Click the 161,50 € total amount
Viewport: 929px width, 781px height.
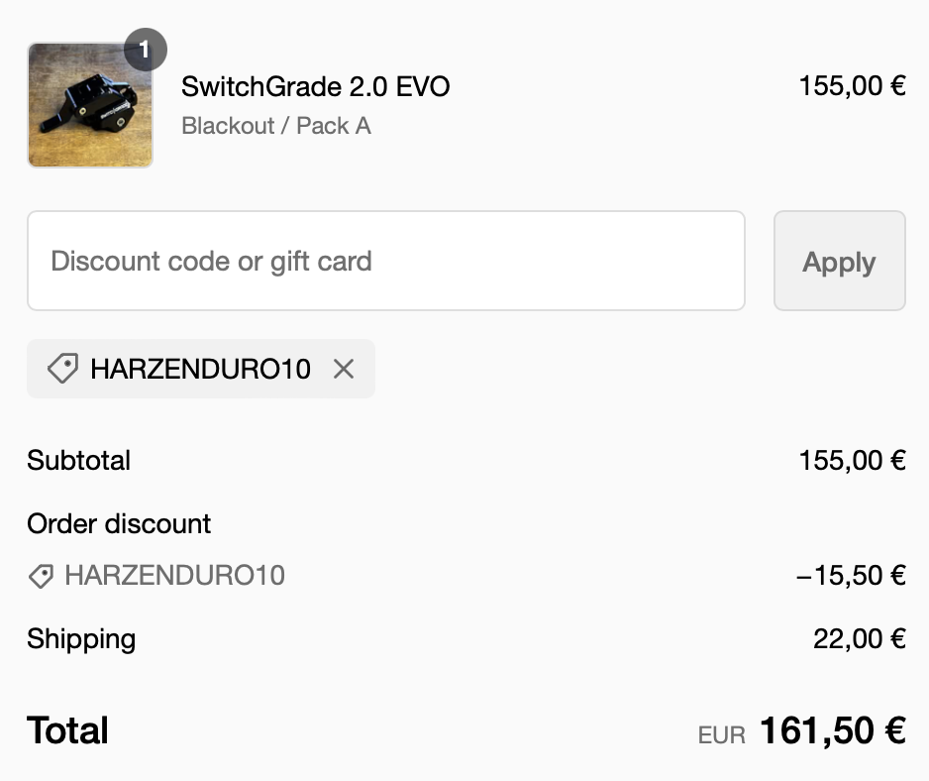[832, 731]
